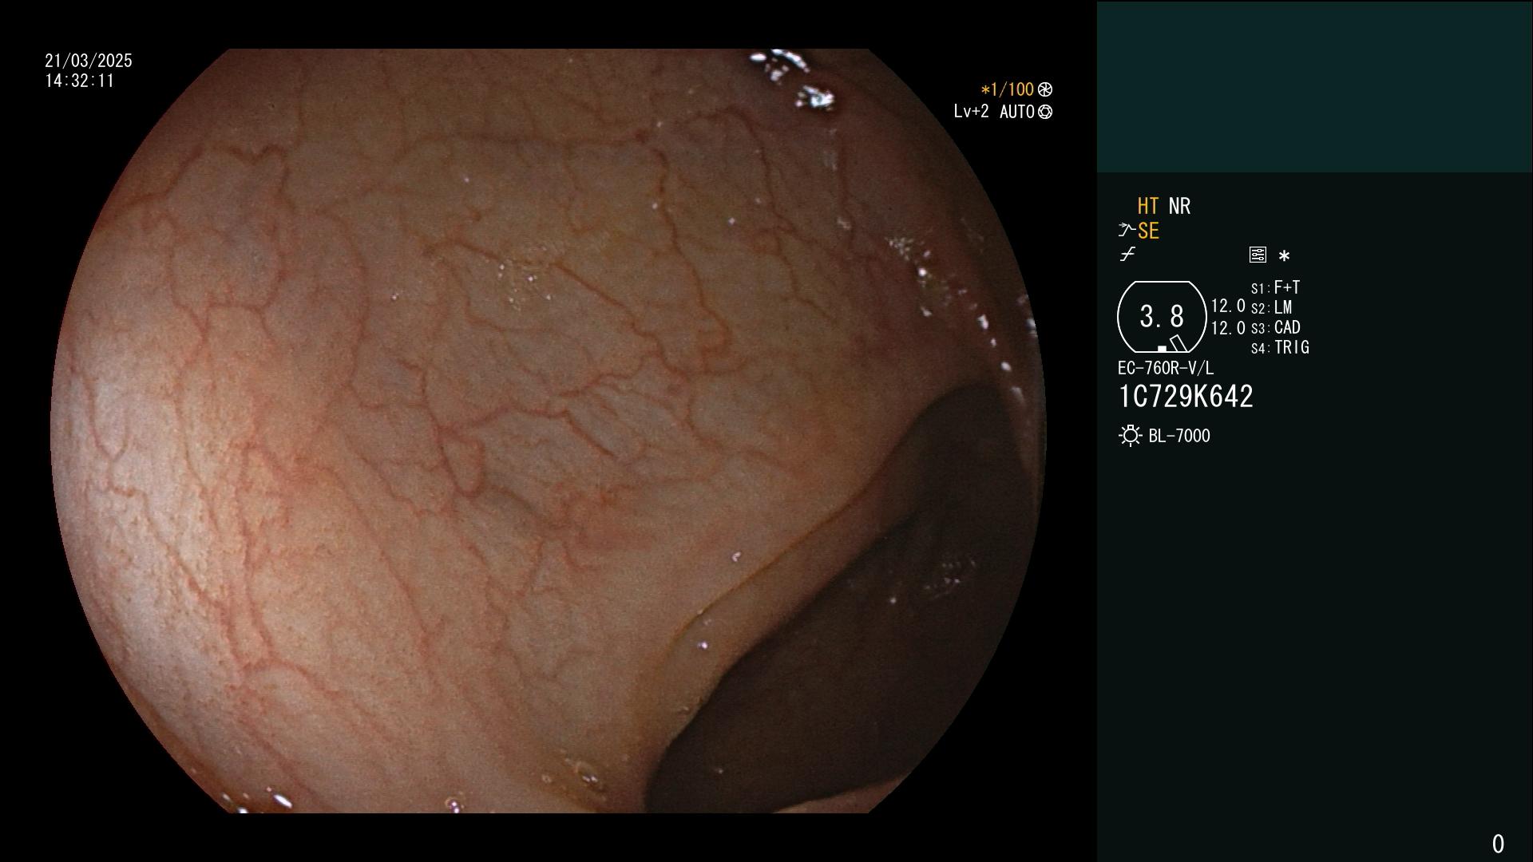1533x862 pixels.
Task: Click the scope model EC-760R-V/L
Action: [1166, 368]
